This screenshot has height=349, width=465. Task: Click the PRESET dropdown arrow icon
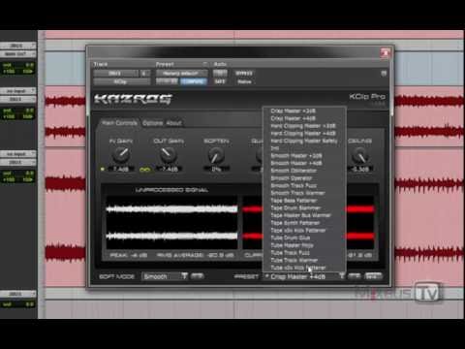click(342, 276)
